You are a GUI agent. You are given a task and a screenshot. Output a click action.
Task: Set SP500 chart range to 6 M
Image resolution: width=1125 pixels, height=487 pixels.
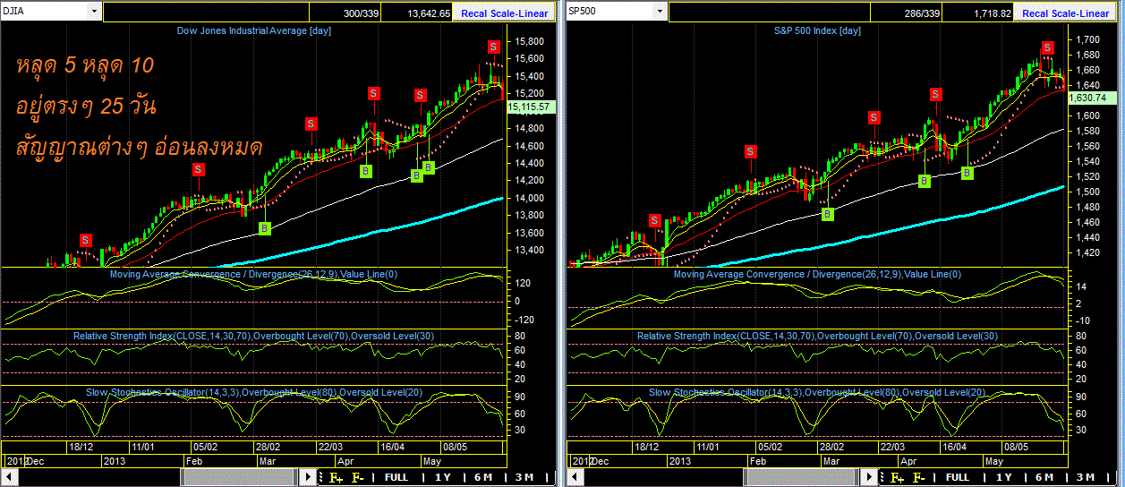pyautogui.click(x=1044, y=477)
